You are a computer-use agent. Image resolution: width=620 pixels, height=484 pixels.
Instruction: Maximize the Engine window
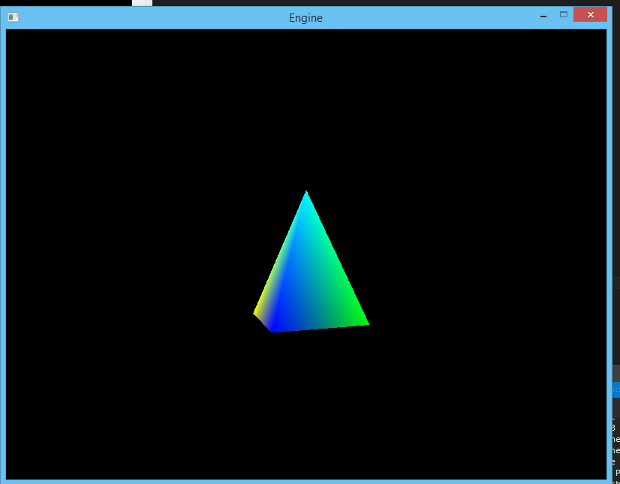[x=564, y=14]
